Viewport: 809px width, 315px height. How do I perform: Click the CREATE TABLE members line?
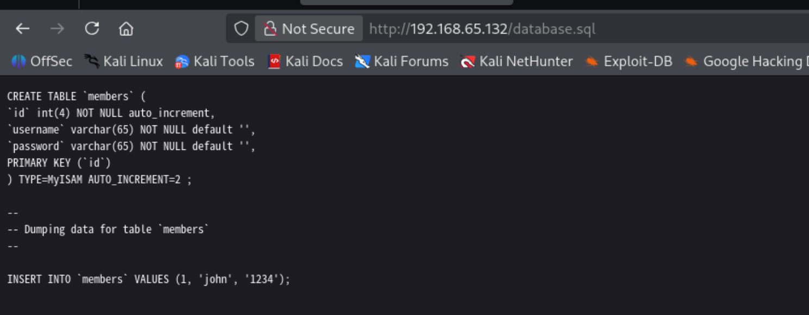(77, 97)
